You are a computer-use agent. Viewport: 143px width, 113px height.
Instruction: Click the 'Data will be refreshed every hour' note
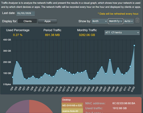click(x=118, y=14)
